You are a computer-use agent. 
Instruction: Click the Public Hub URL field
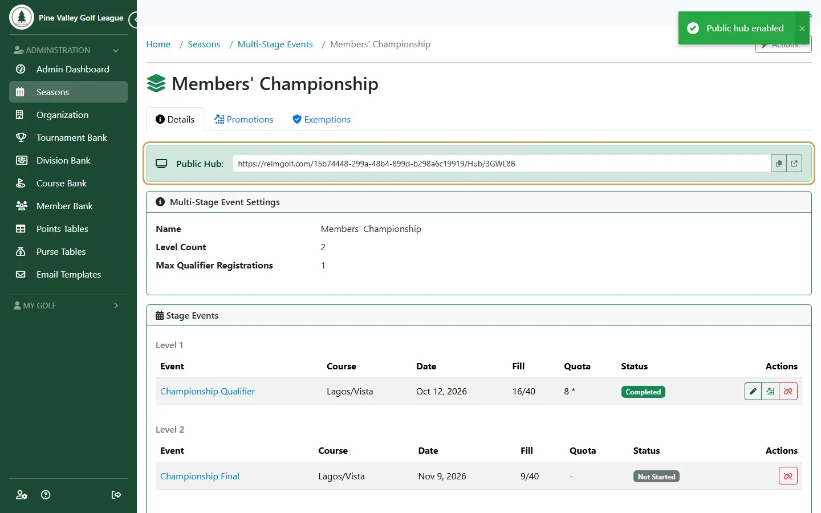(x=502, y=164)
